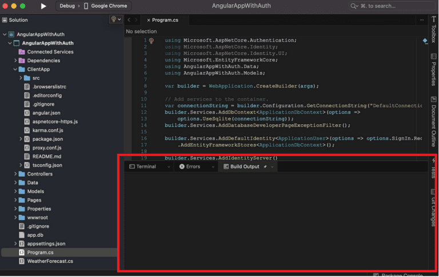Image resolution: width=439 pixels, height=277 pixels.
Task: Open the Debug configuration selector
Action: pyautogui.click(x=67, y=6)
